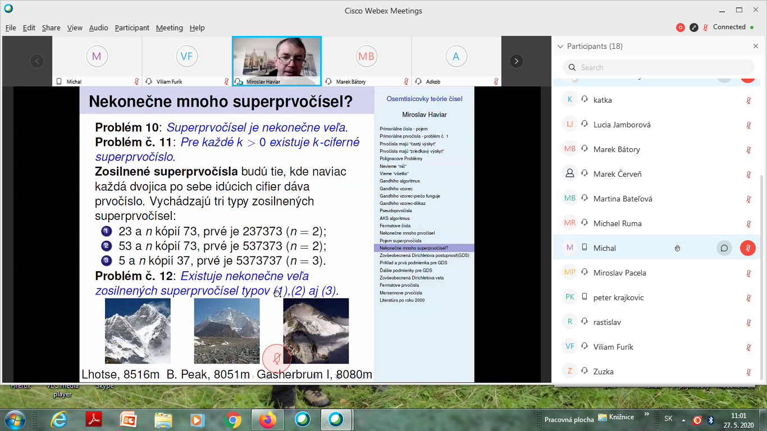Click the LJ avatar for Lucia Jamborová
767x431 pixels.
[570, 125]
